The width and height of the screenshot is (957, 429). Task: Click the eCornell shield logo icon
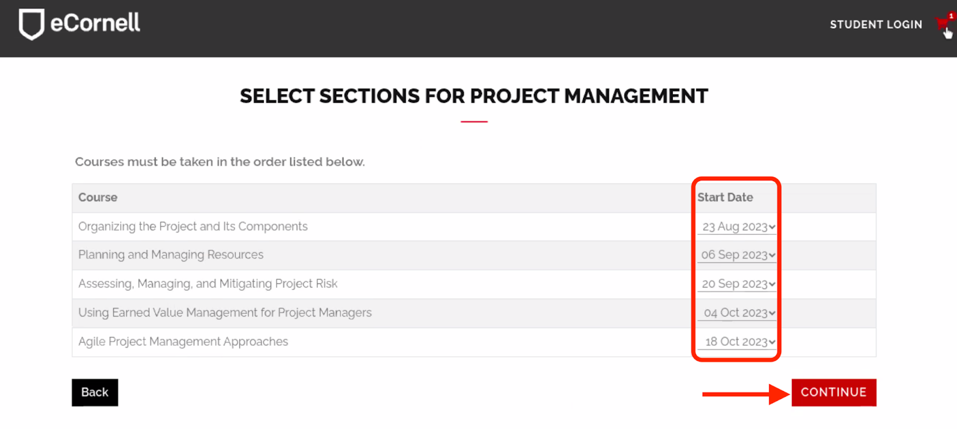pos(31,24)
